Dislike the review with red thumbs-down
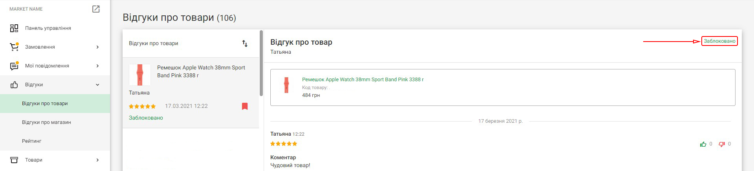The width and height of the screenshot is (754, 171). [722, 144]
